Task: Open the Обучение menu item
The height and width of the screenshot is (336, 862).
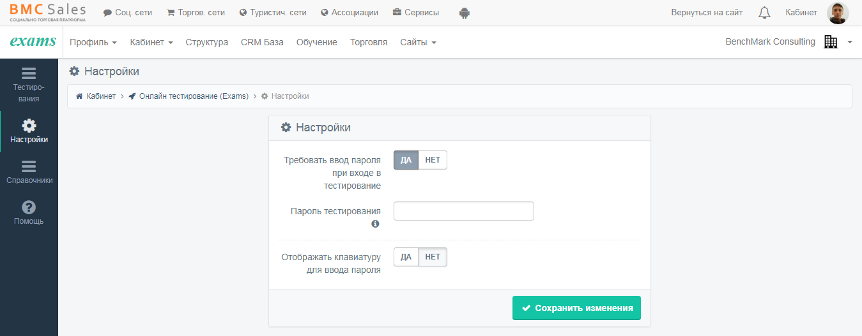Action: (317, 42)
